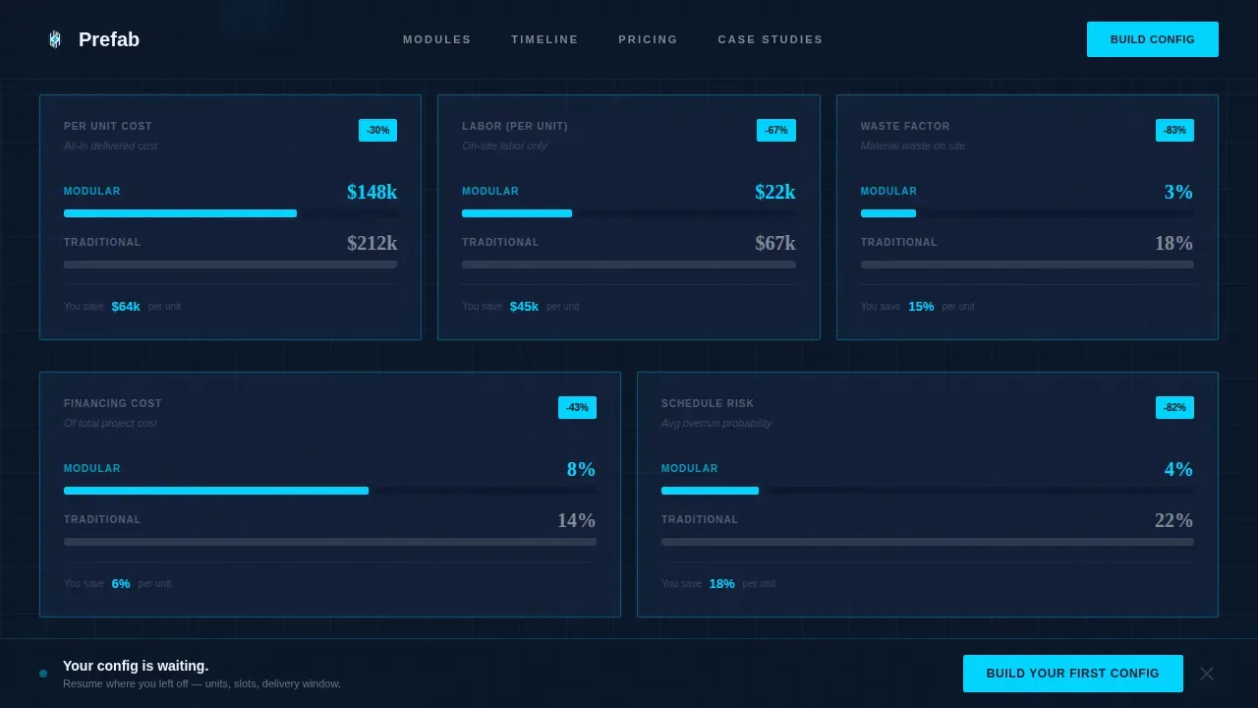Viewport: 1258px width, 708px height.
Task: Click the modular bar in Waste Factor card
Action: coord(888,213)
